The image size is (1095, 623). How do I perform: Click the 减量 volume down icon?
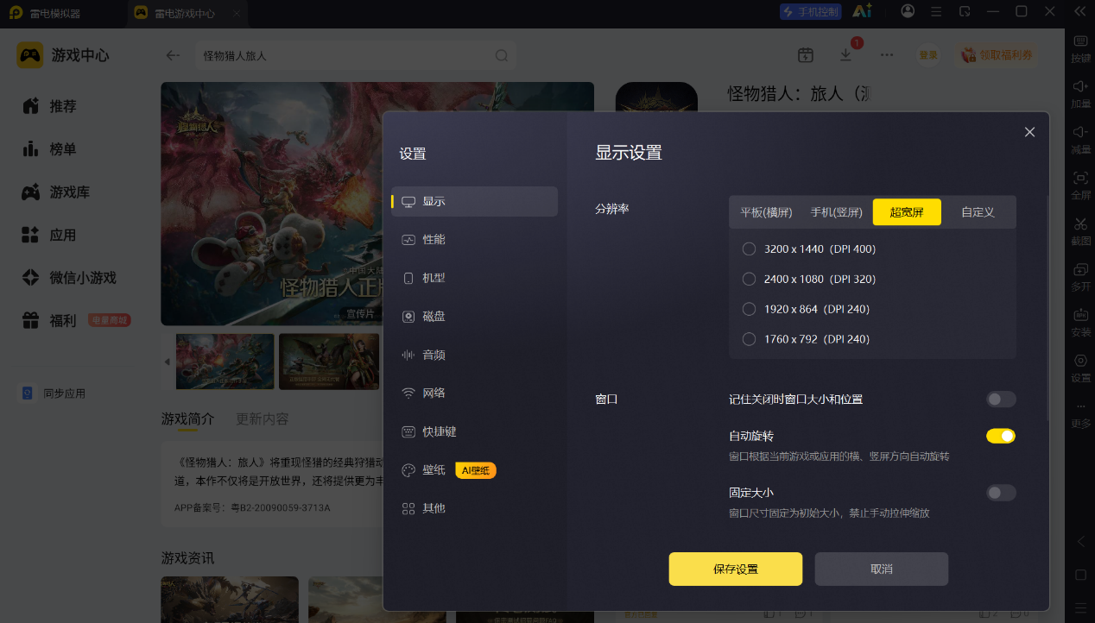click(1080, 132)
